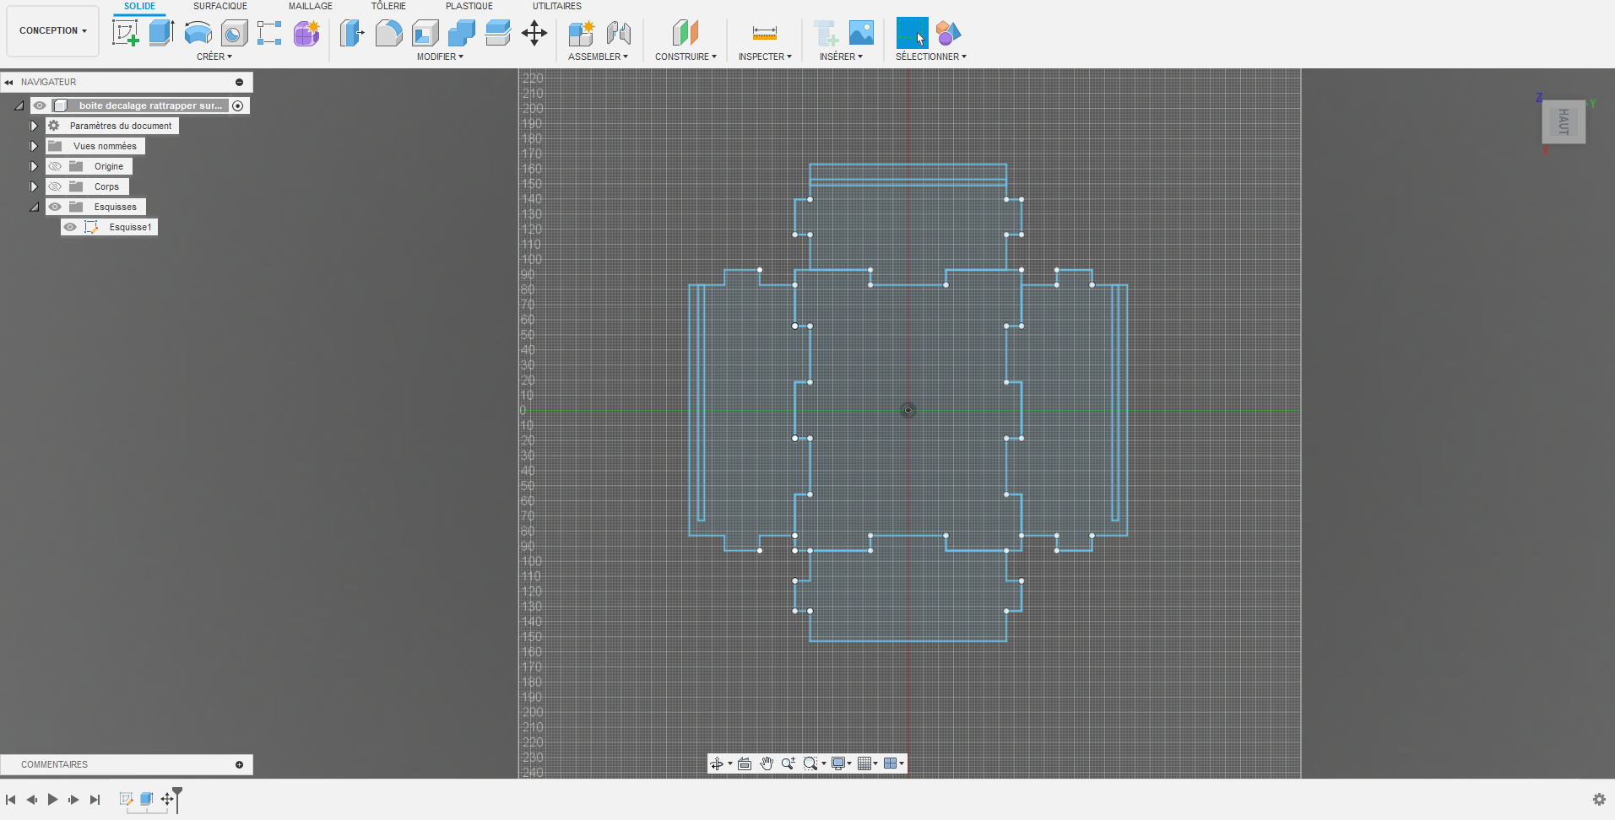Open the CONCEPTION workspace dropdown
This screenshot has width=1615, height=820.
tap(52, 30)
